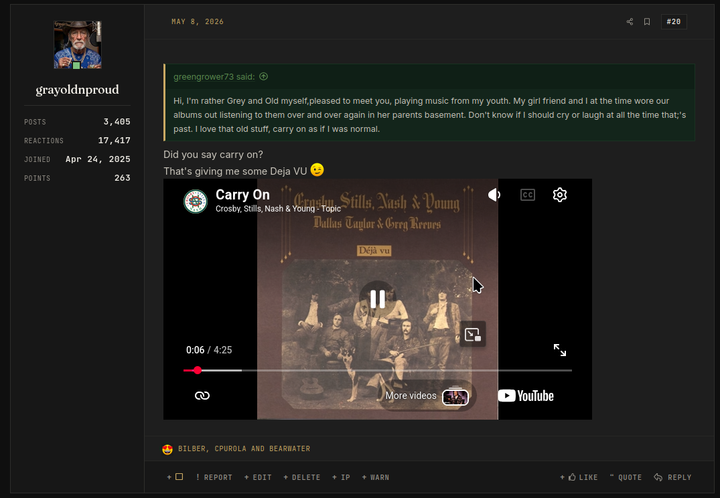720x498 pixels.
Task: Like this post
Action: pos(579,477)
